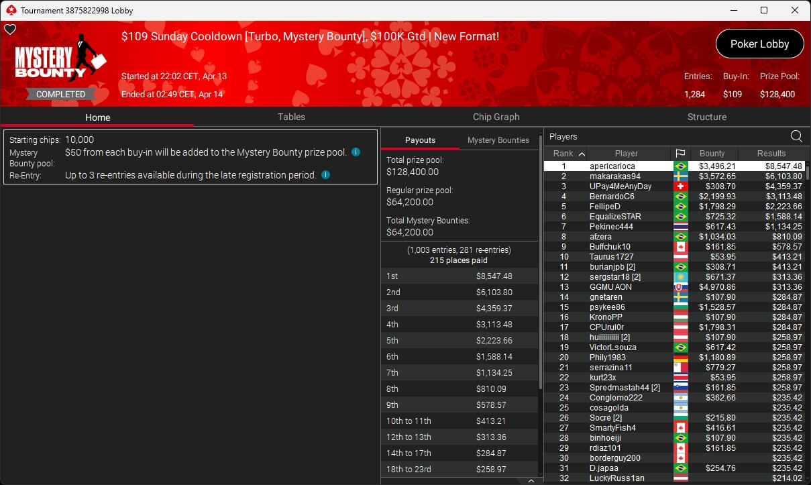Click the flag beside gnetaren
This screenshot has width=811, height=485.
click(680, 297)
